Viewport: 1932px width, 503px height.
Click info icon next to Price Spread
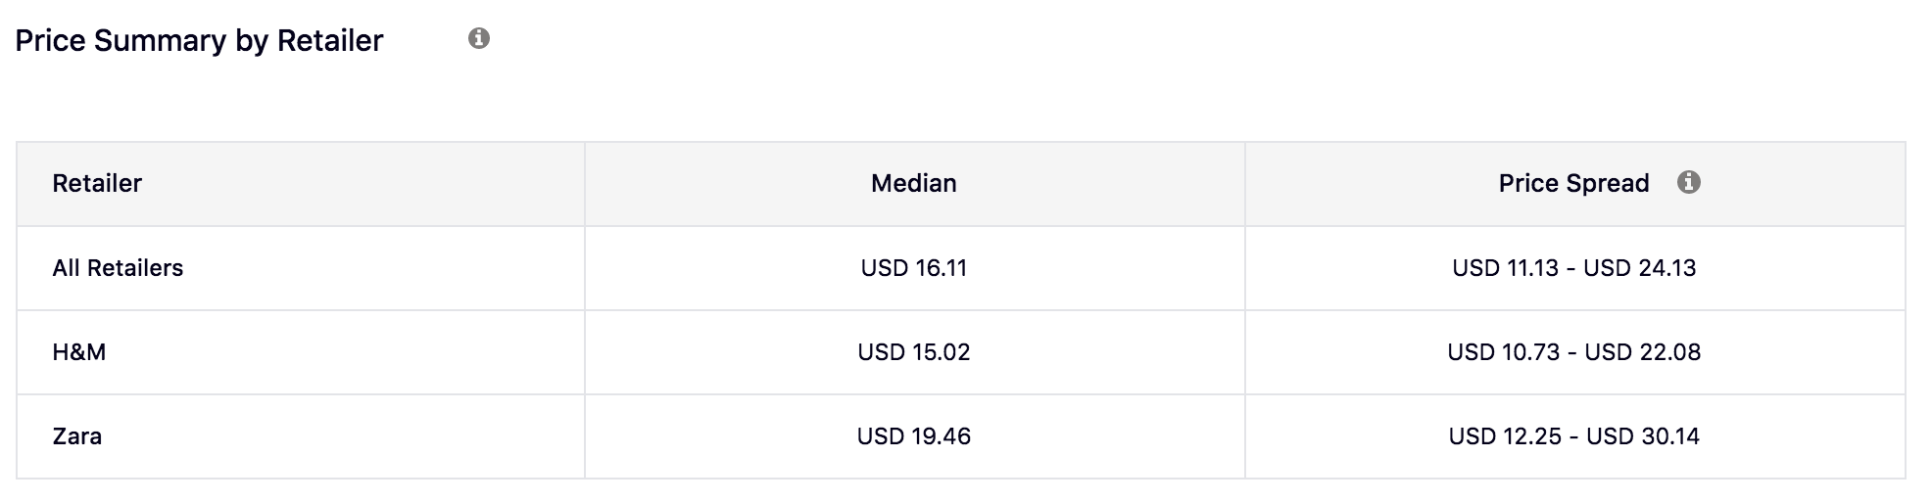point(1688,182)
